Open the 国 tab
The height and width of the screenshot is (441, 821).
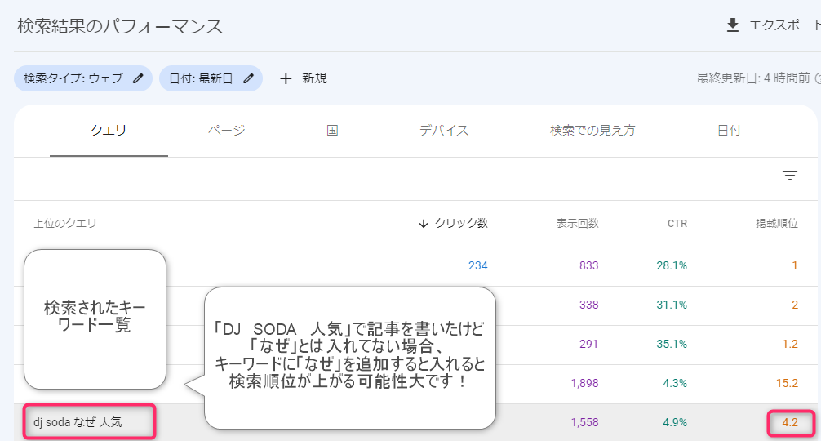coord(332,131)
